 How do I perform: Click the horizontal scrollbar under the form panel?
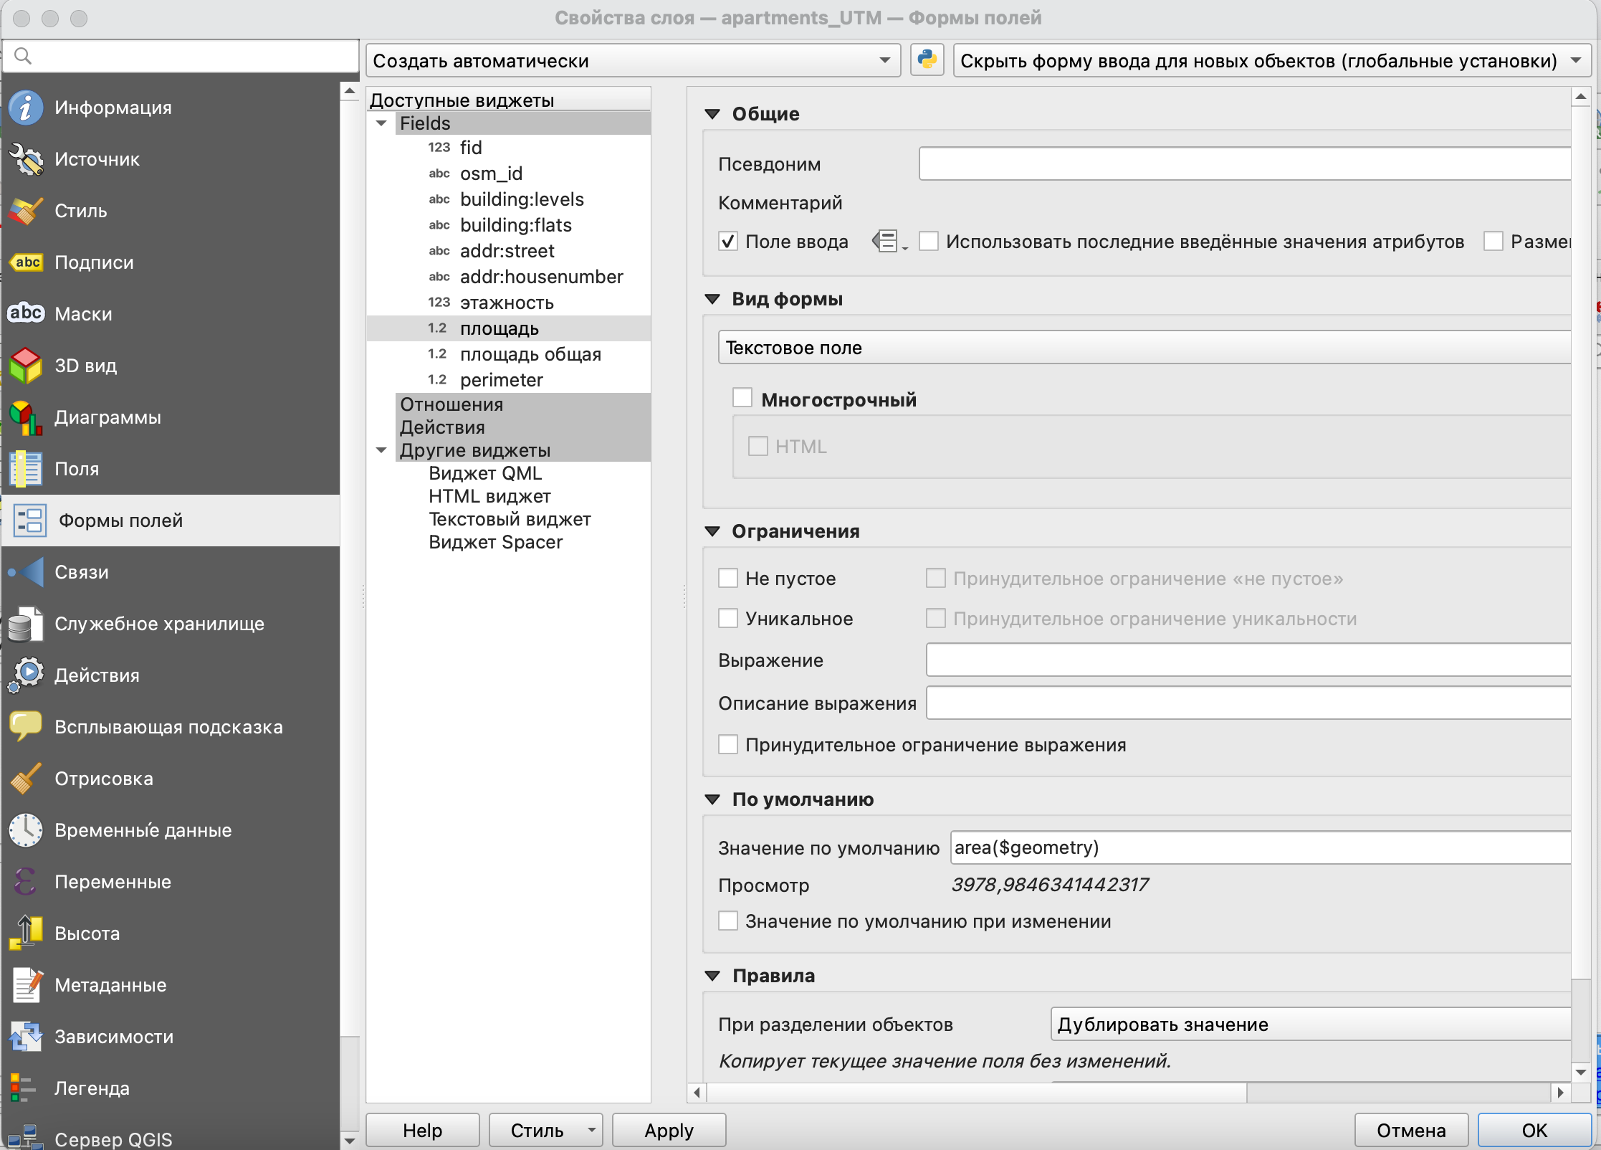[975, 1093]
